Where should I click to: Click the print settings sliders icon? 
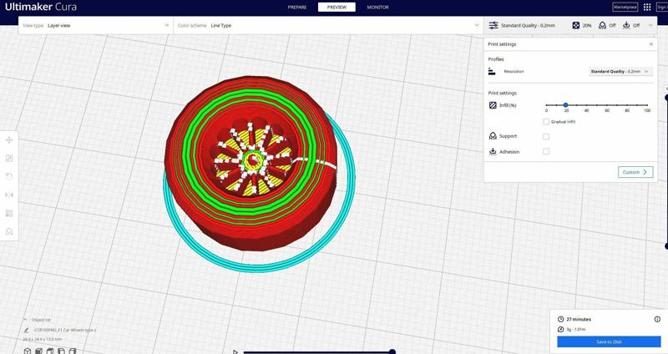[x=493, y=26]
